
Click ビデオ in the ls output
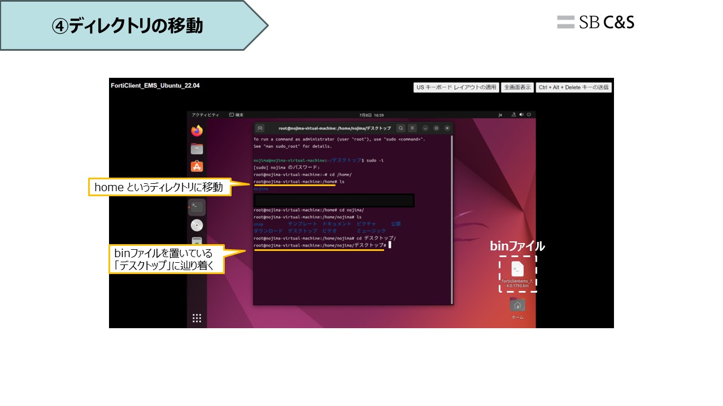pos(329,231)
